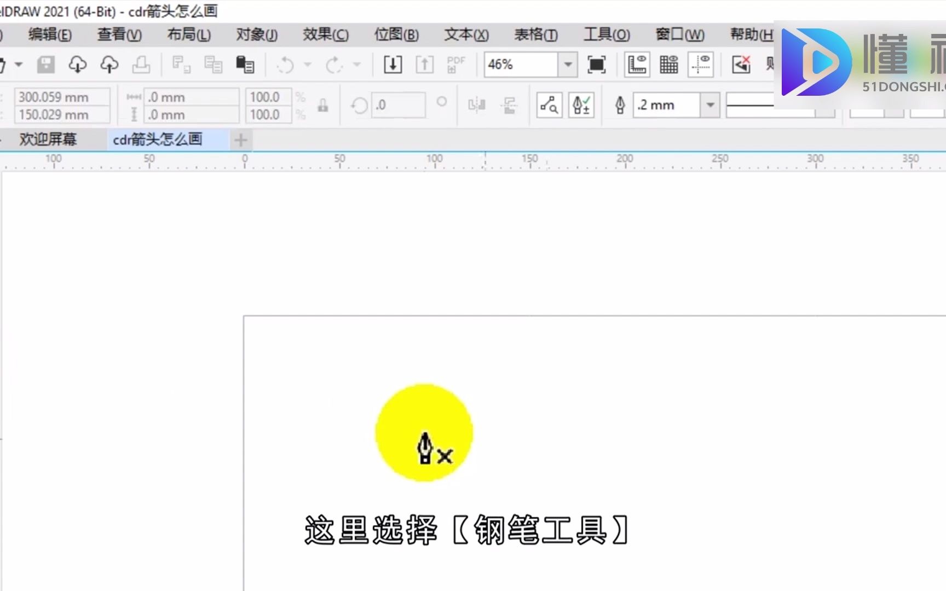Toggle the show guidelines button
Viewport: 946px width, 591px height.
701,65
